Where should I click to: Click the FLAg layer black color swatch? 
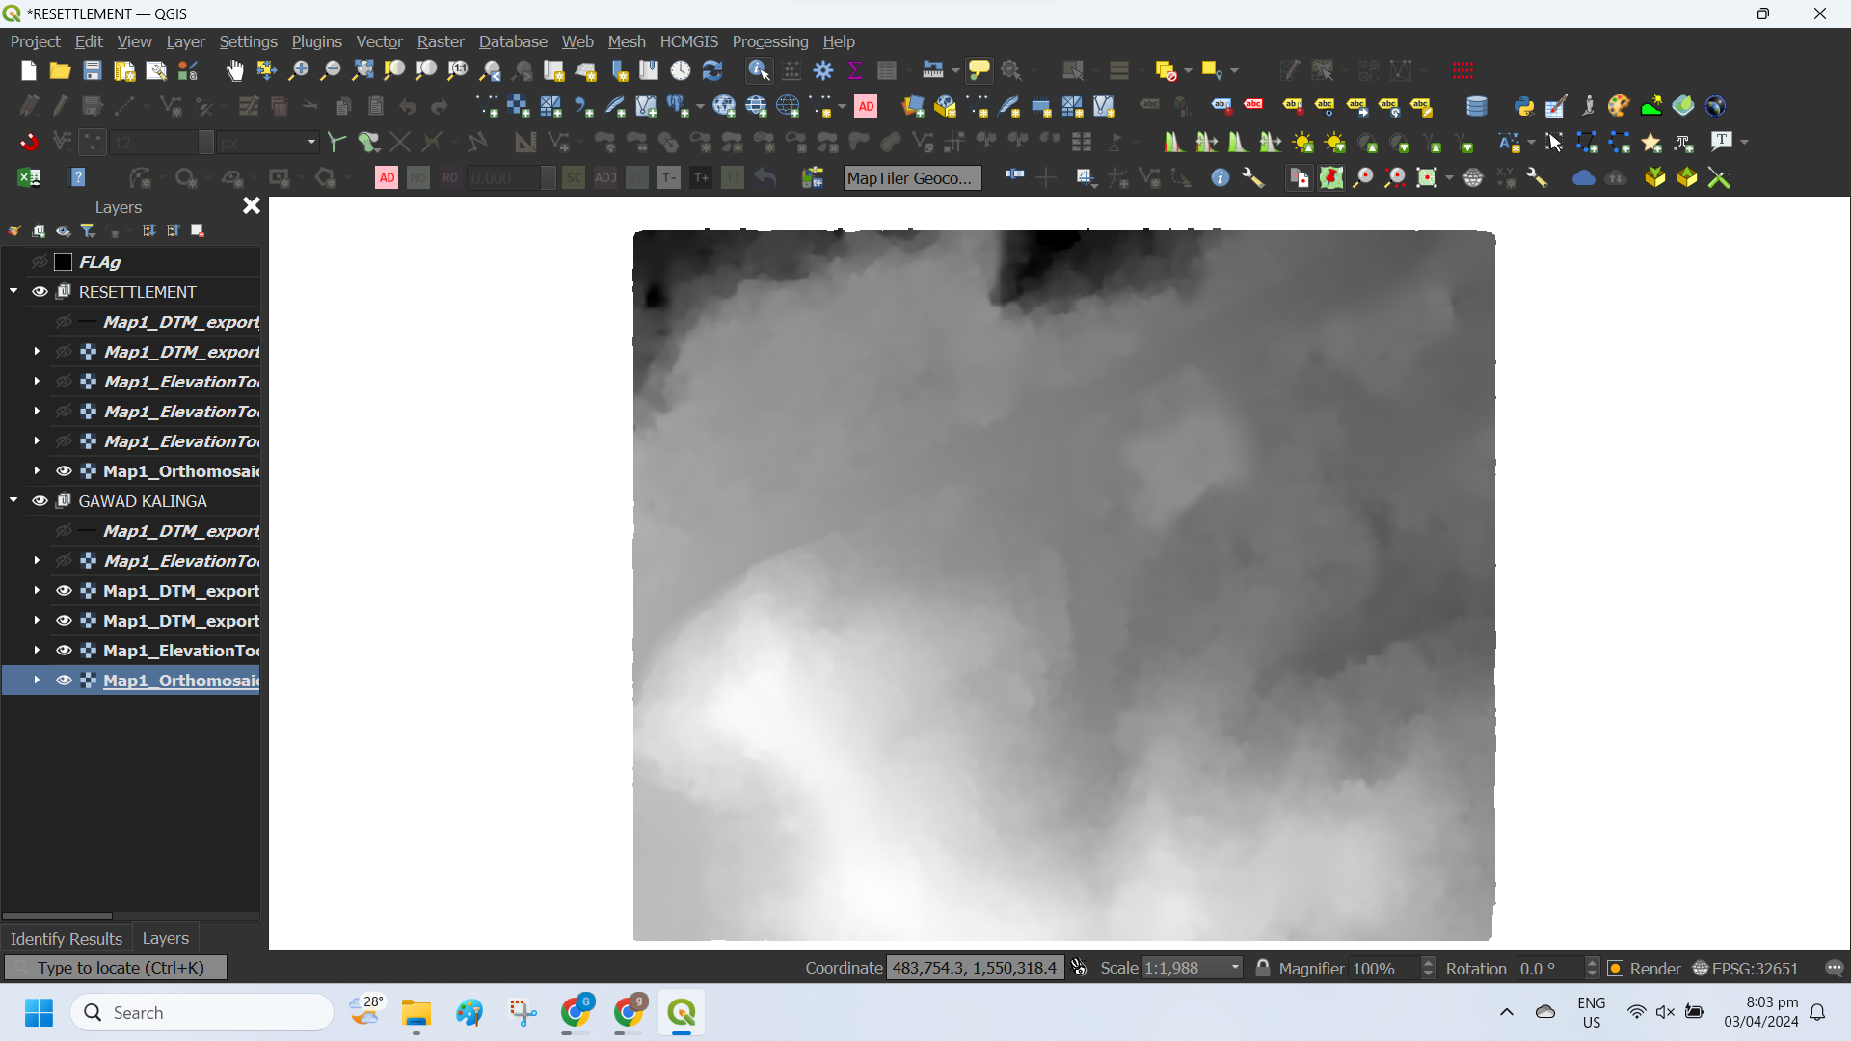click(x=64, y=262)
